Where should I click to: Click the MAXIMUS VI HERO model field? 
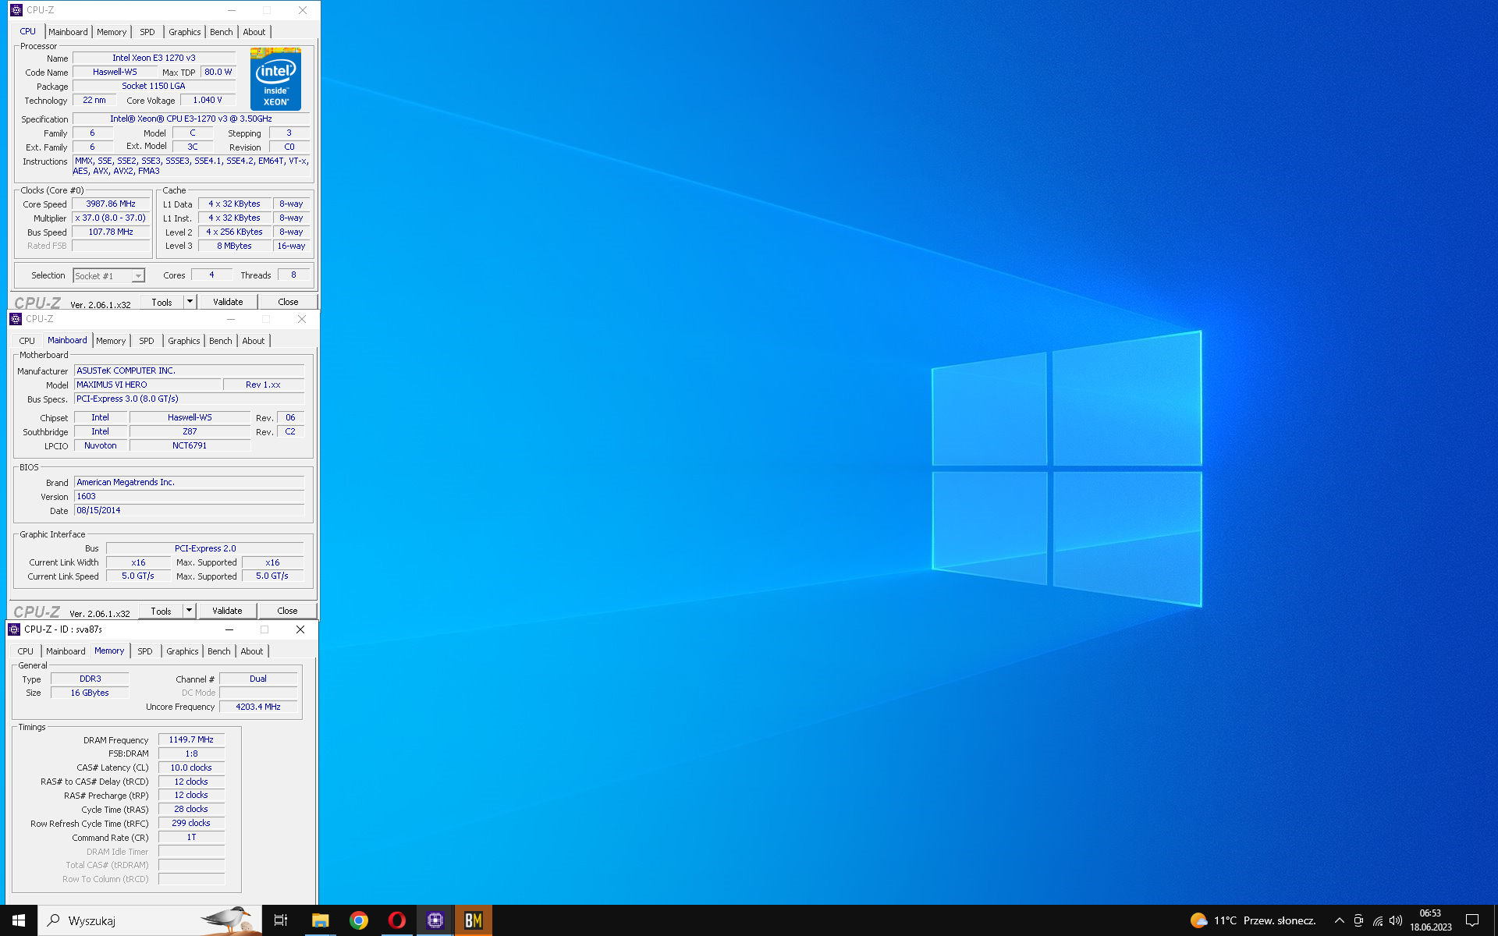(147, 385)
